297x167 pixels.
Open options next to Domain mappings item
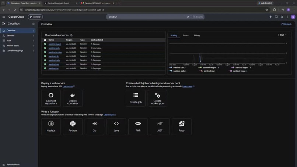pyautogui.click(x=34, y=51)
